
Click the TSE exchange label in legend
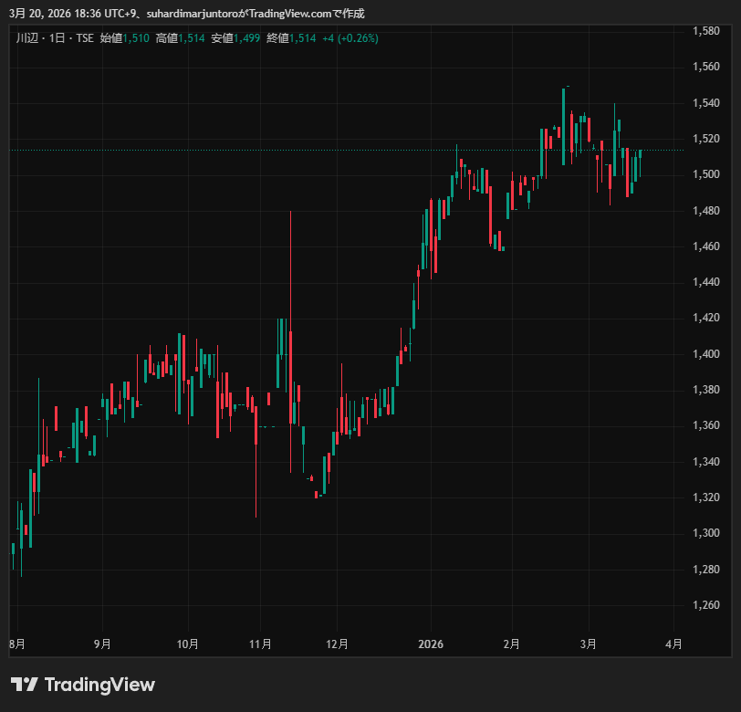[x=85, y=38]
